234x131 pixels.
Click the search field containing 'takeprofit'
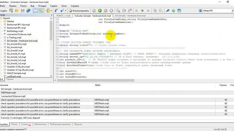217,11
